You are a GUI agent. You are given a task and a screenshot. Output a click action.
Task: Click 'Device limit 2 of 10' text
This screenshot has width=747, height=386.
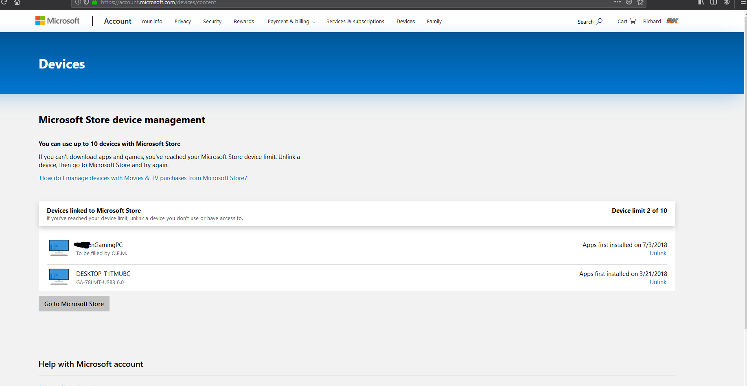click(640, 211)
